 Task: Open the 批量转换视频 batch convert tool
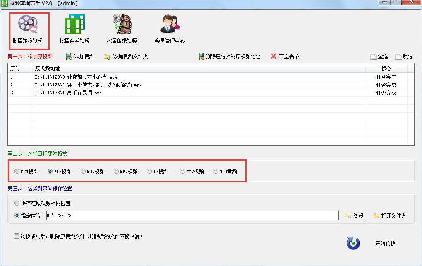28,30
